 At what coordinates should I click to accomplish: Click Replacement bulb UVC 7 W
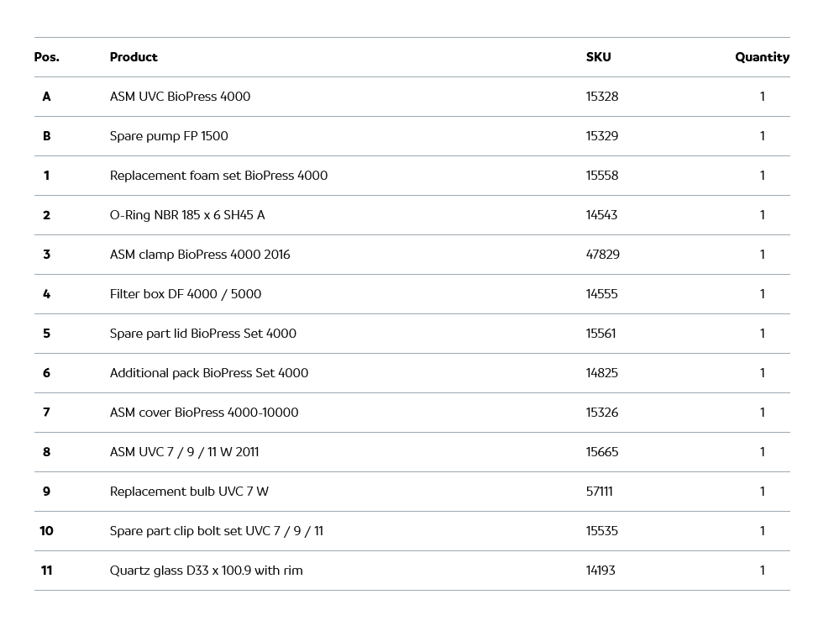[x=189, y=492]
